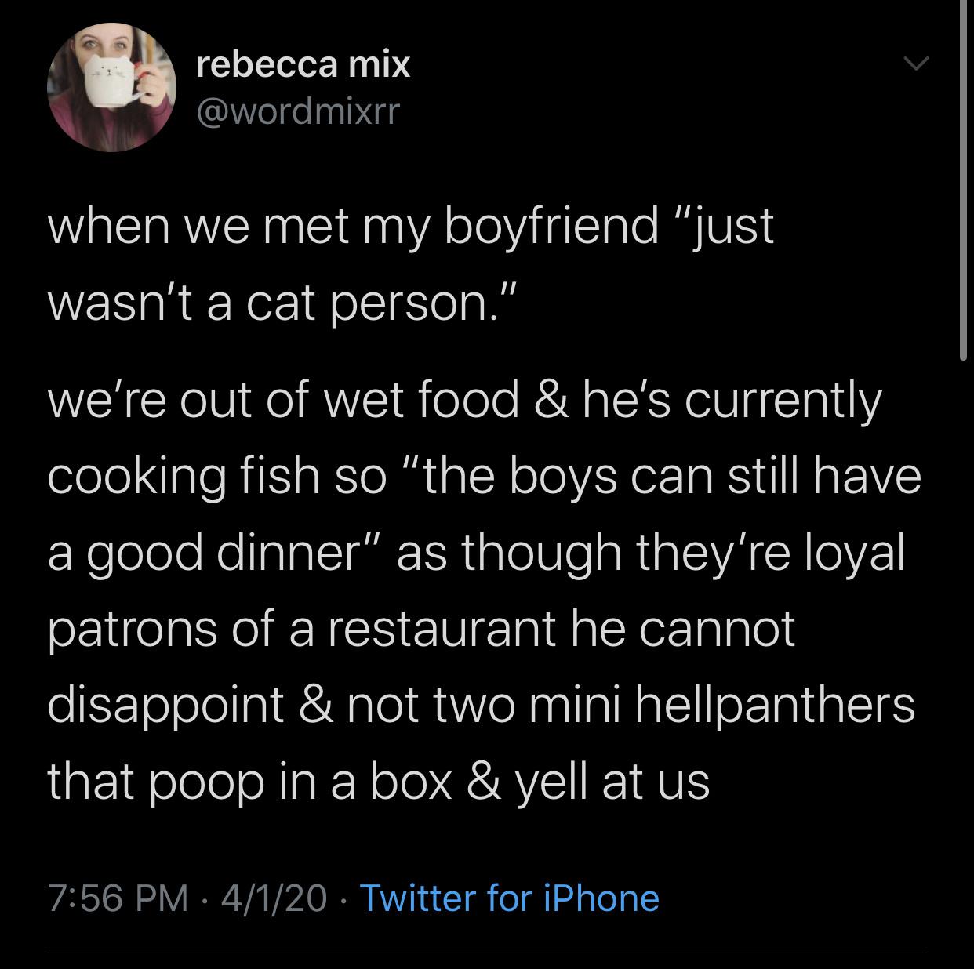The image size is (974, 969).
Task: Click the line "that poop in a box"
Action: click(378, 781)
